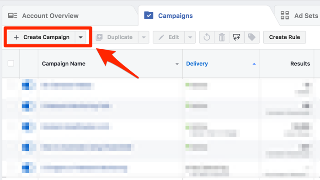The width and height of the screenshot is (320, 180).
Task: Click the tag label icon
Action: pyautogui.click(x=251, y=37)
